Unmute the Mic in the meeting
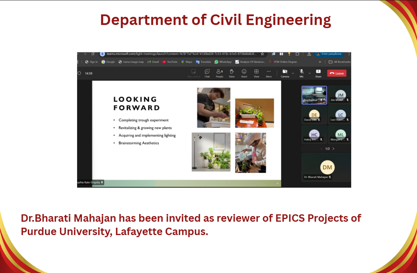417x273 pixels. pos(302,73)
